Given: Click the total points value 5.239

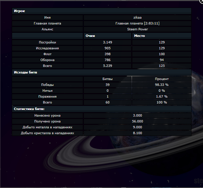Looking at the screenshot, I should [x=107, y=66].
